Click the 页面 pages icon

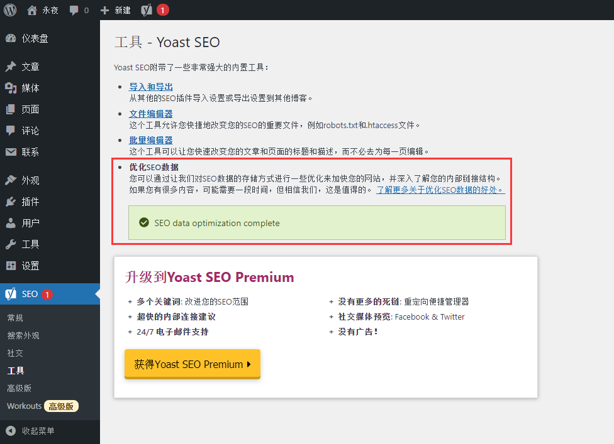(11, 109)
